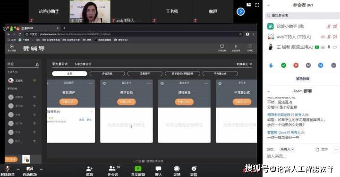Toggle visibility eye on 课程指导 card

pyautogui.click(x=162, y=83)
